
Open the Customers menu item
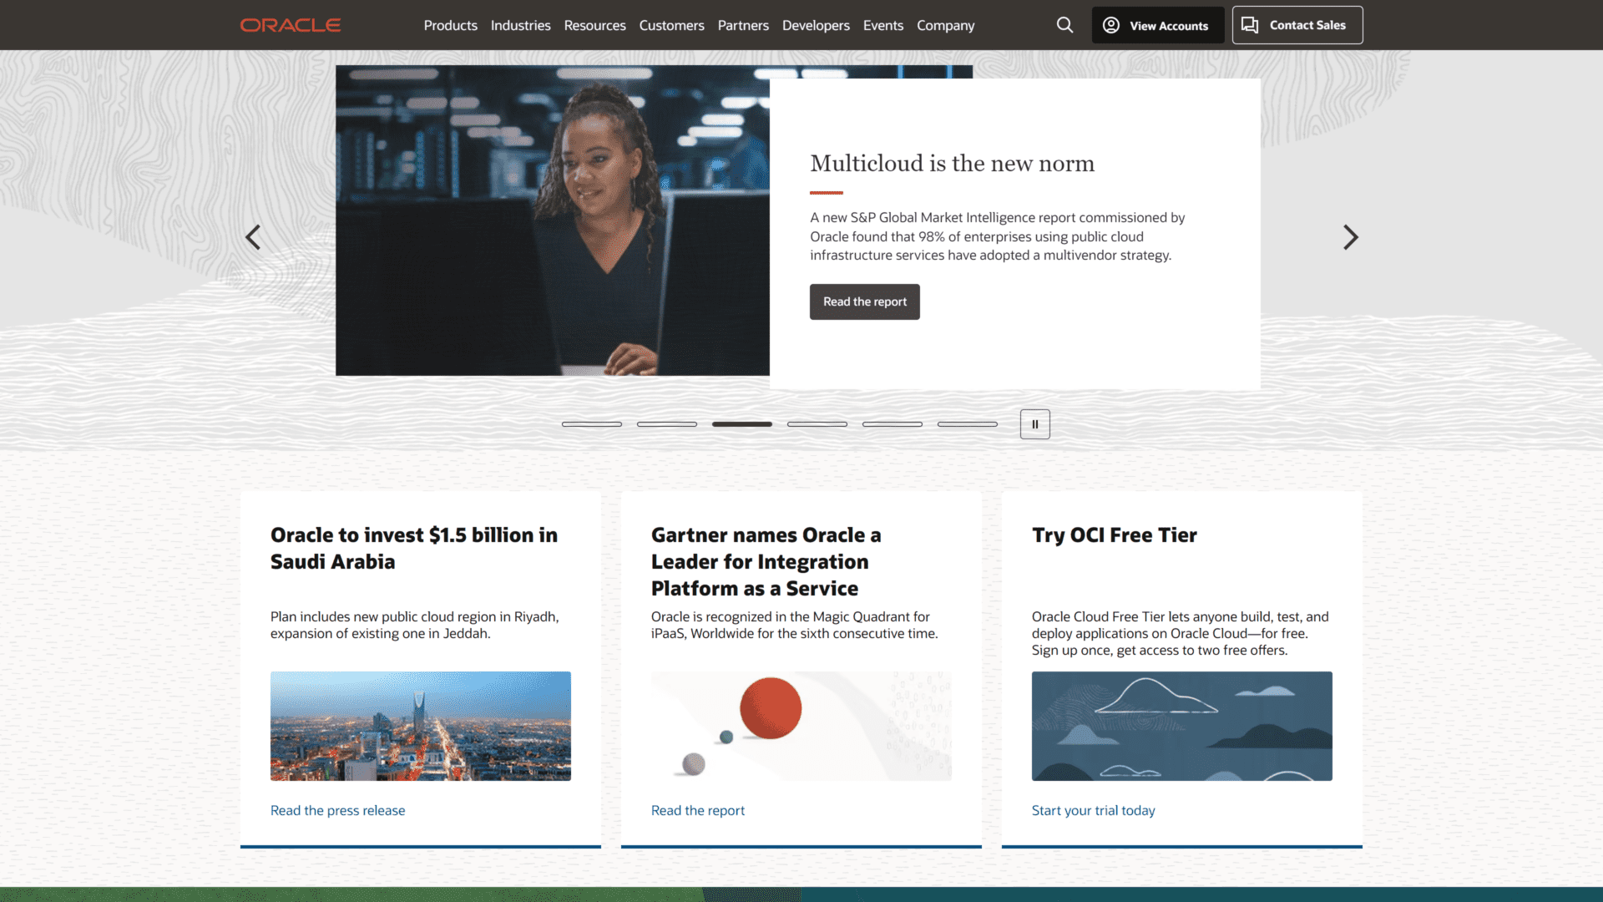click(671, 24)
